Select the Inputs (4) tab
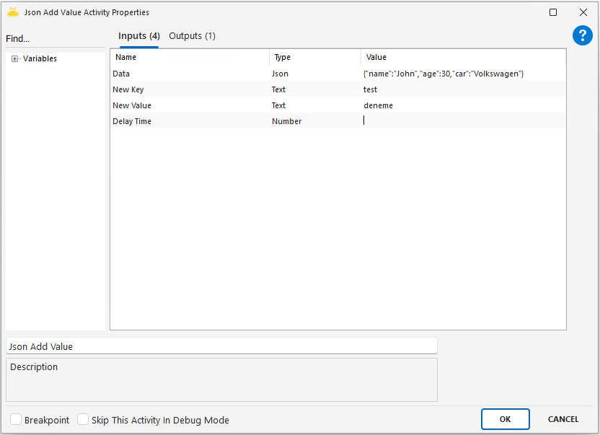Viewport: 600px width, 435px height. pyautogui.click(x=138, y=36)
